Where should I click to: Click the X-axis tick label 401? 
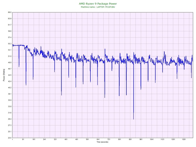click(66, 139)
